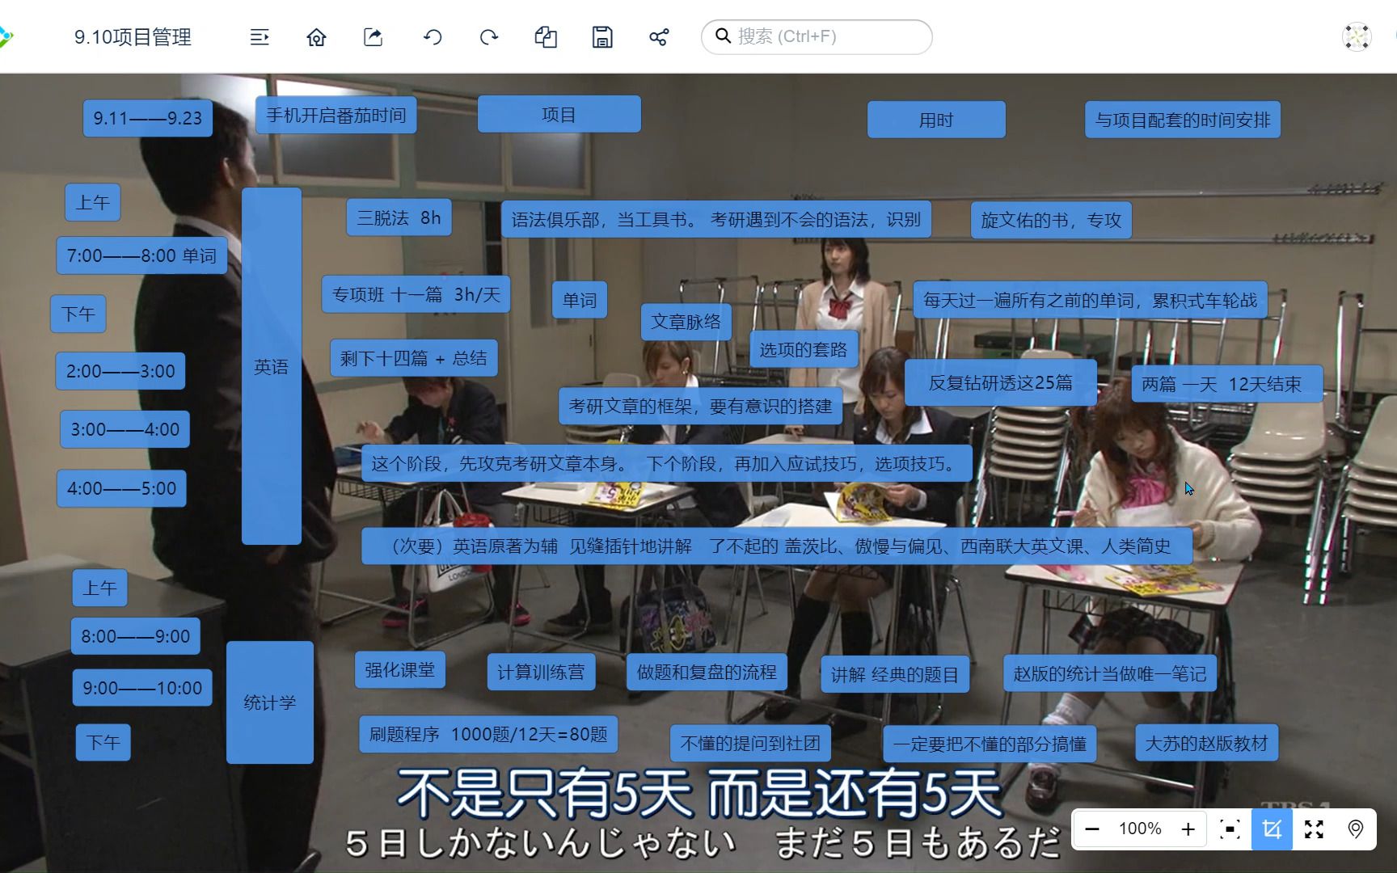Locate the center node pin icon
Viewport: 1397px width, 873px height.
point(1356,829)
